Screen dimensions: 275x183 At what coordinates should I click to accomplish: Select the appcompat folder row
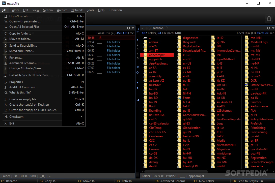point(157,55)
